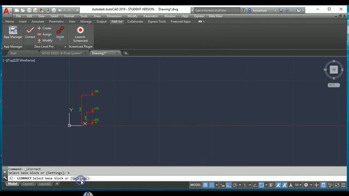Open the Autodesk App Store cart icon
Viewport: 349px width, 196px height.
pos(281,10)
